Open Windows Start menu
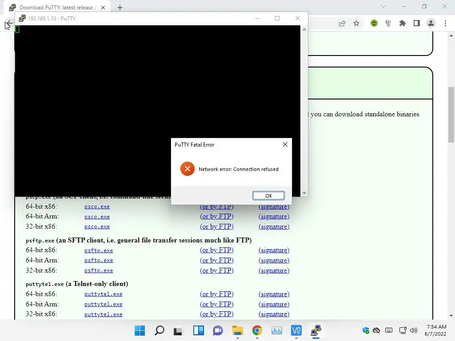Viewport: 455px width, 341px height. [x=140, y=330]
